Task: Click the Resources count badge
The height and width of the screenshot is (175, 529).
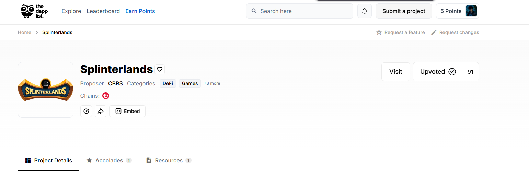Action: click(188, 160)
